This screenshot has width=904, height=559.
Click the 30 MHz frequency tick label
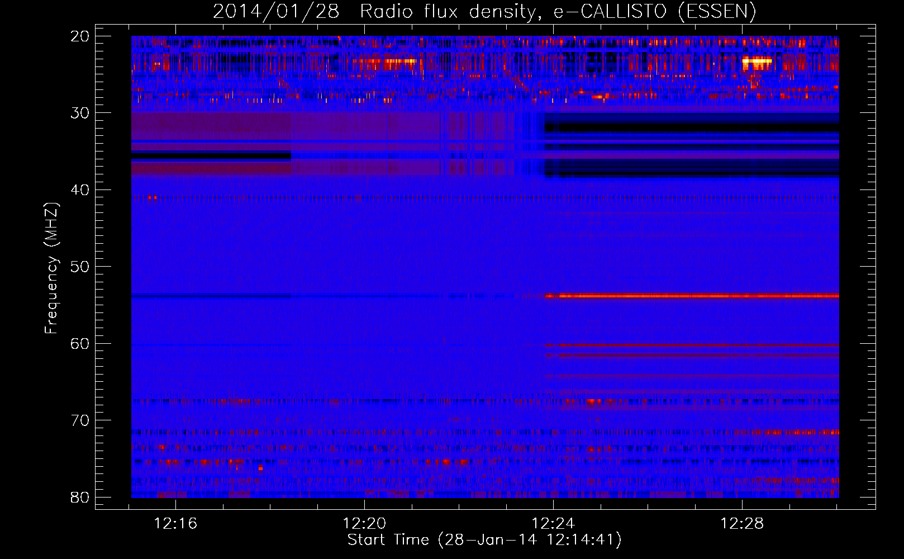click(x=80, y=113)
